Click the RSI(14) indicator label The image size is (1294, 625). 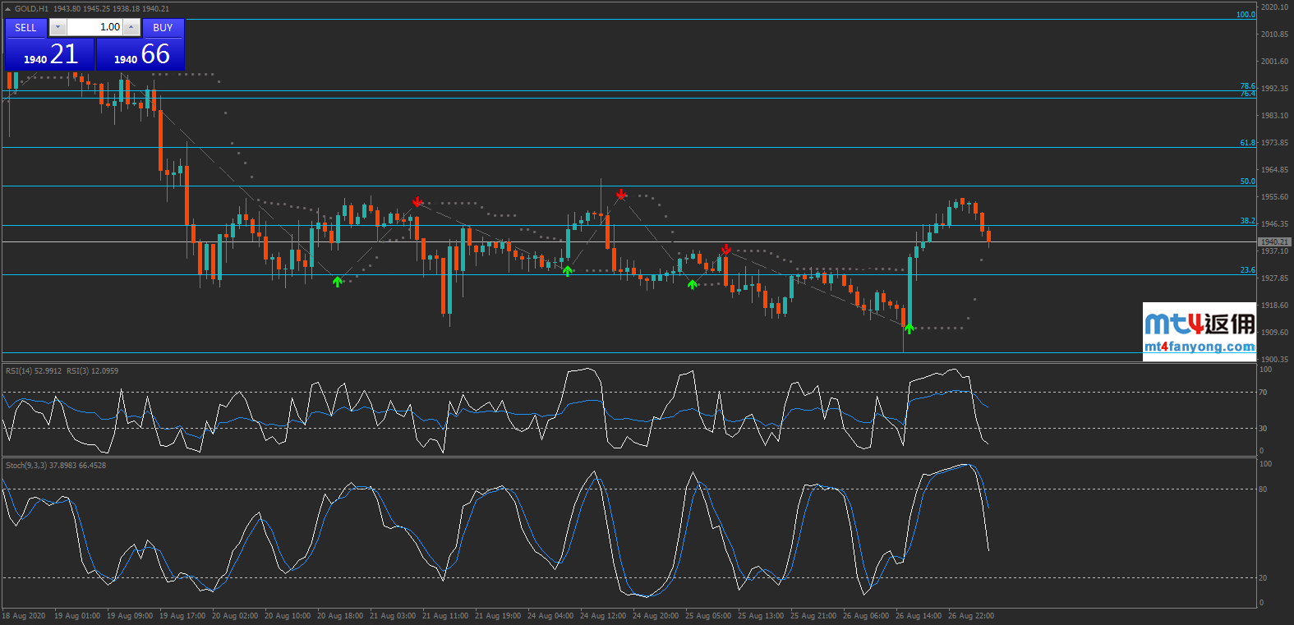point(33,371)
